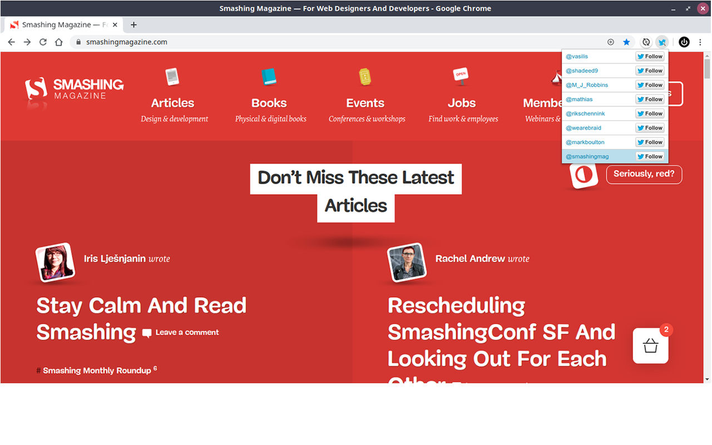Select the Smashing Magazine tab
This screenshot has height=445, width=712.
coord(64,24)
